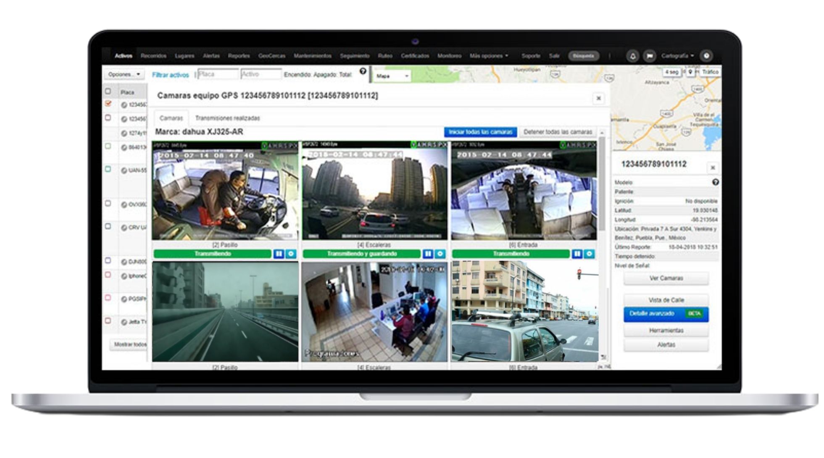Open notifications with the bell icon
824x458 pixels.
click(633, 55)
